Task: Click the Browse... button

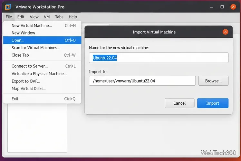Action: pos(213,81)
